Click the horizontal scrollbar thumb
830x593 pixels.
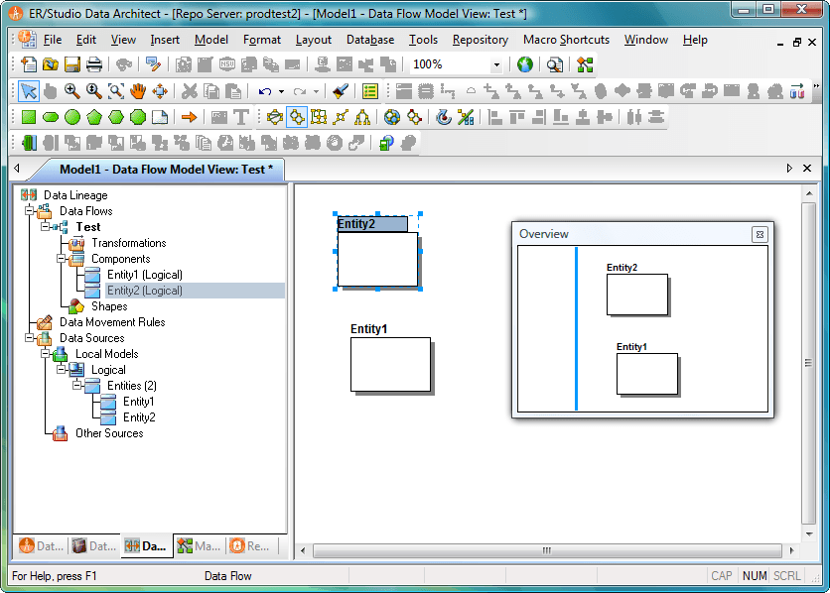pyautogui.click(x=547, y=550)
